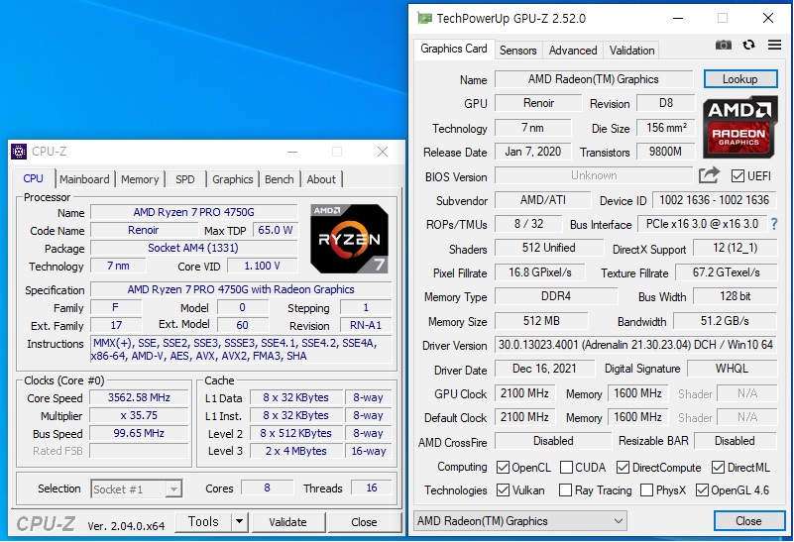This screenshot has height=542, width=794.
Task: Switch to the Mainboard tab in CPU-Z
Action: [x=84, y=179]
